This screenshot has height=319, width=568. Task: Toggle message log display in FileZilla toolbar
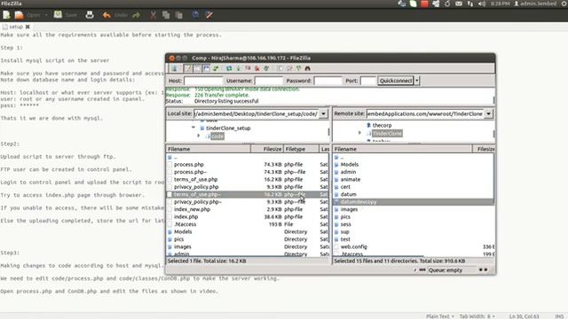click(187, 68)
